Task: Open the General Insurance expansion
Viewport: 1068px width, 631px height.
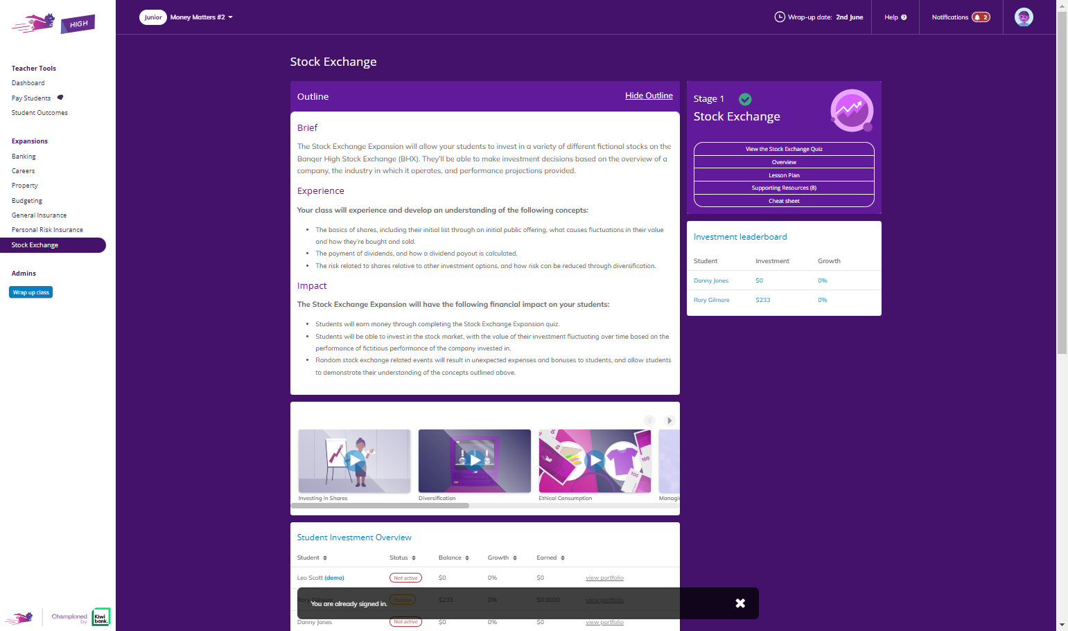Action: tap(40, 215)
